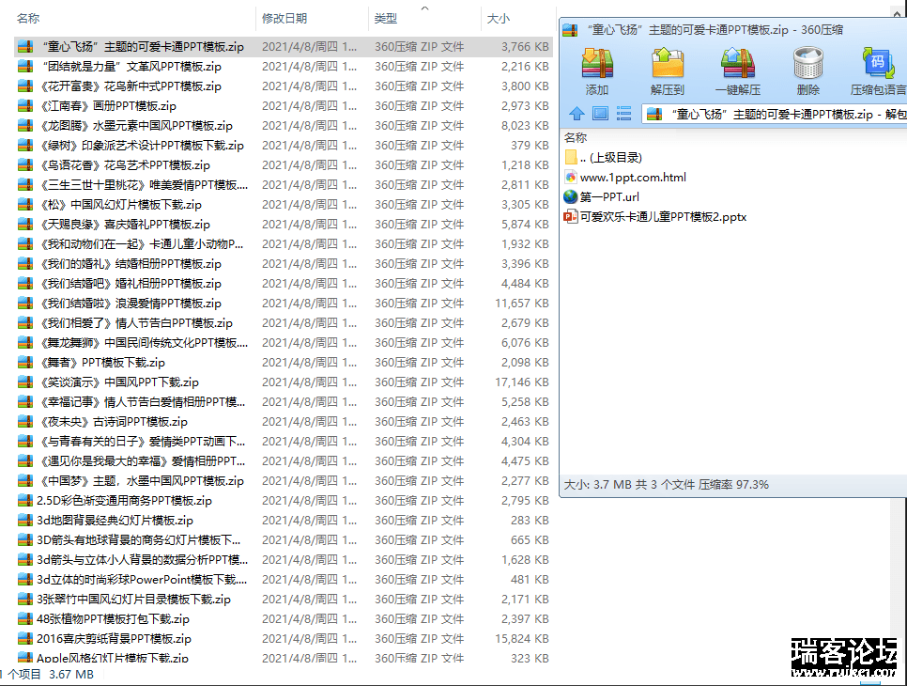The width and height of the screenshot is (907, 686).
Task: Sort files by 修改日期 column header
Action: [284, 18]
